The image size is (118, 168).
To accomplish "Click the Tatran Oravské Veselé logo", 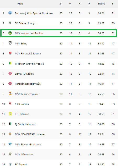I will click(x=10, y=63).
